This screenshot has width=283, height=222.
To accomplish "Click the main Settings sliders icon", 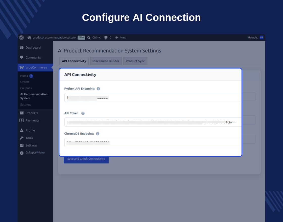I will pos(22,145).
